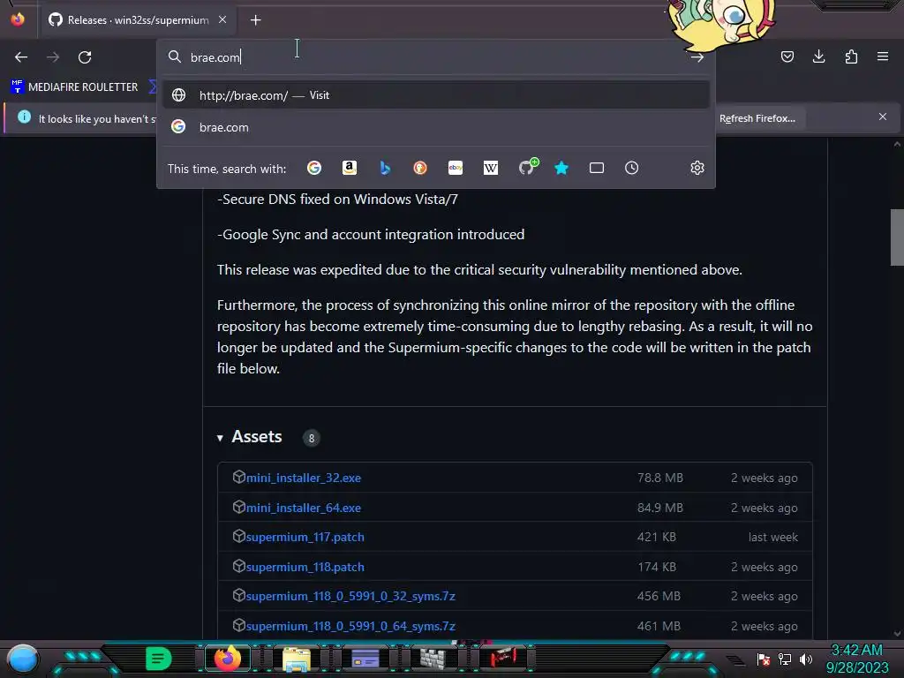Search history with the clock icon

click(632, 168)
